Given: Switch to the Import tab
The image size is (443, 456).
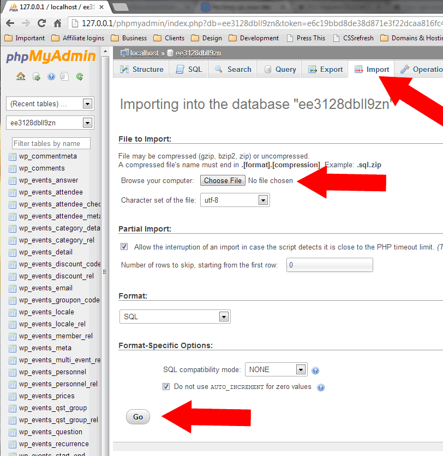Looking at the screenshot, I should click(372, 69).
